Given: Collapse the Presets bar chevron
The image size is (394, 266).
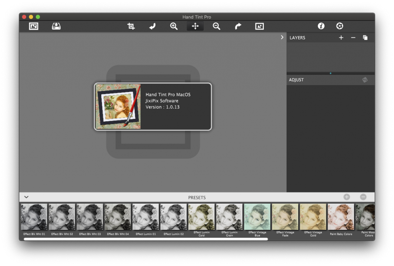Looking at the screenshot, I should 27,197.
